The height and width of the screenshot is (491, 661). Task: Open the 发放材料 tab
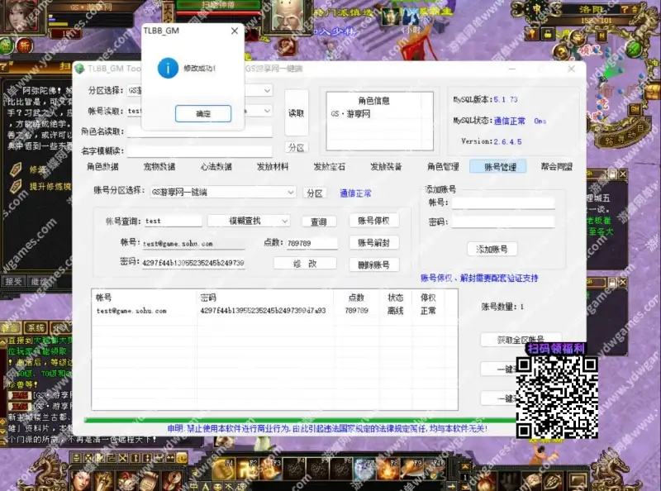pyautogui.click(x=273, y=167)
